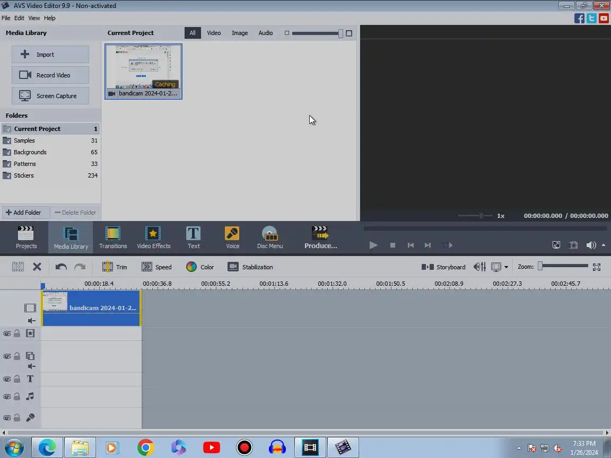The height and width of the screenshot is (458, 611).
Task: Lock the text track
Action: [x=17, y=378]
